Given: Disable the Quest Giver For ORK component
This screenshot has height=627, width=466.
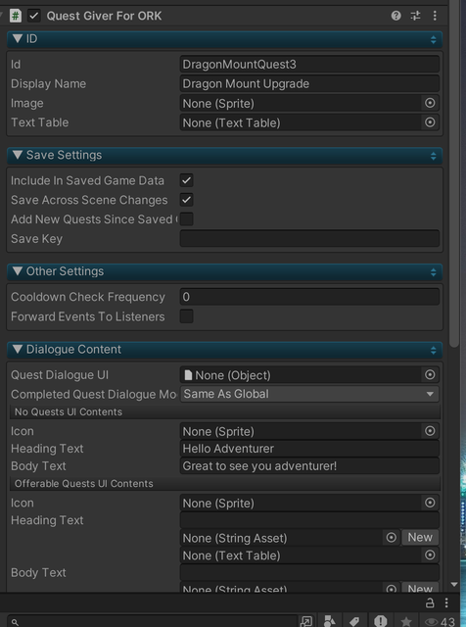Looking at the screenshot, I should [33, 16].
